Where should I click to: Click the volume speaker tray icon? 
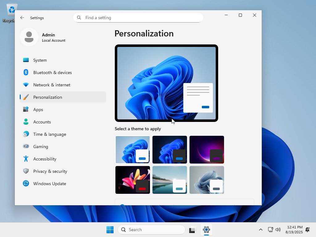[278, 230]
